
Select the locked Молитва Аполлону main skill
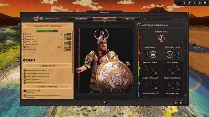[153, 85]
